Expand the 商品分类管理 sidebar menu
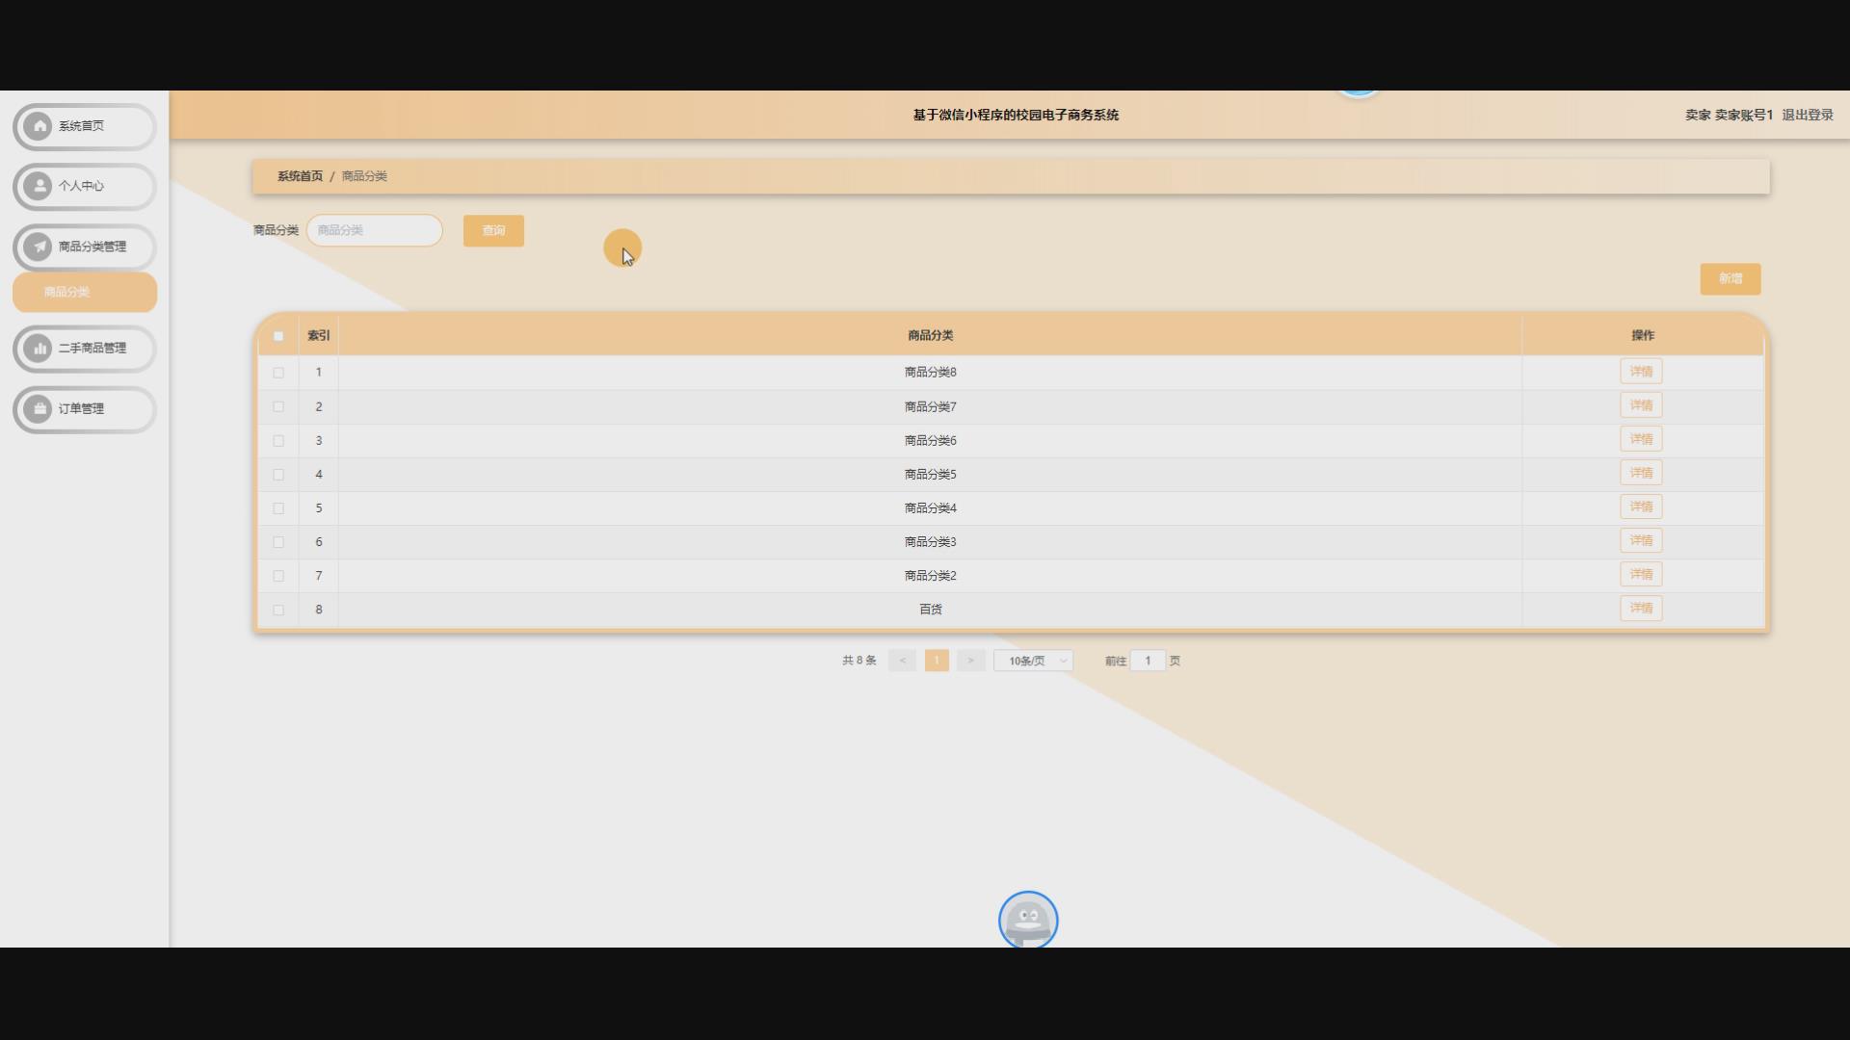The height and width of the screenshot is (1040, 1850). [x=92, y=247]
